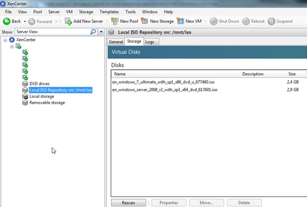Screen dimensions: 307x207
Task: Click the Reboot toolbar icon
Action: pyautogui.click(x=246, y=21)
